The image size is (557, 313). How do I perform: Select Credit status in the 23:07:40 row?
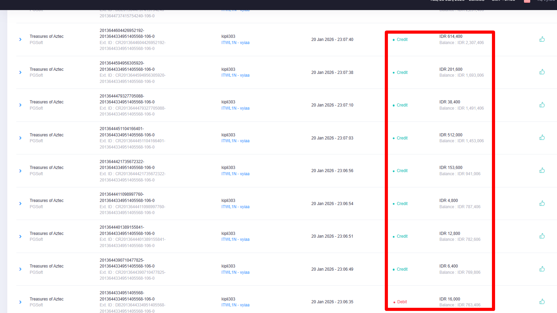[402, 40]
